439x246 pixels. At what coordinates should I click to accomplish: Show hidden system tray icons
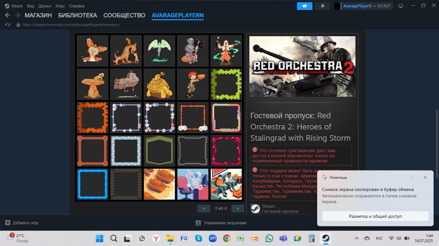[356, 238]
